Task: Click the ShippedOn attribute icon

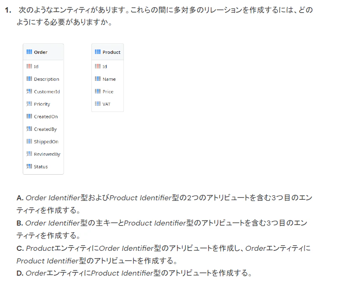Action: coord(29,141)
